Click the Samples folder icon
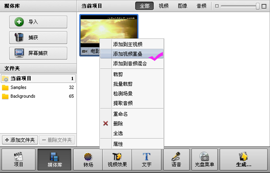The height and width of the screenshot is (173, 270). [5, 87]
